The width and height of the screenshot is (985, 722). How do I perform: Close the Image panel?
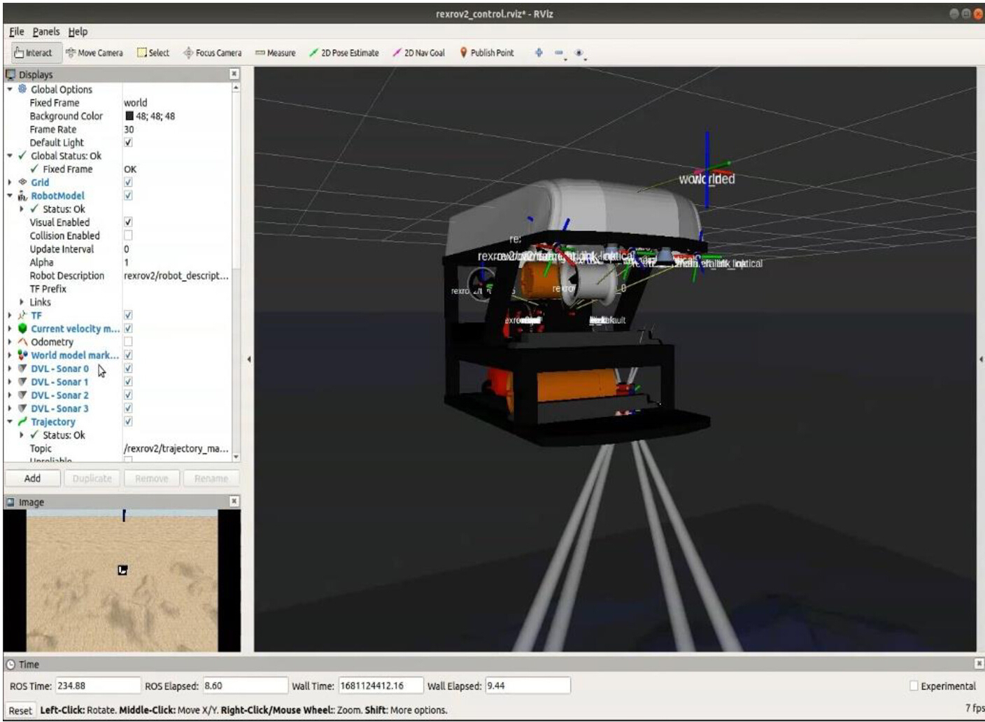(234, 501)
